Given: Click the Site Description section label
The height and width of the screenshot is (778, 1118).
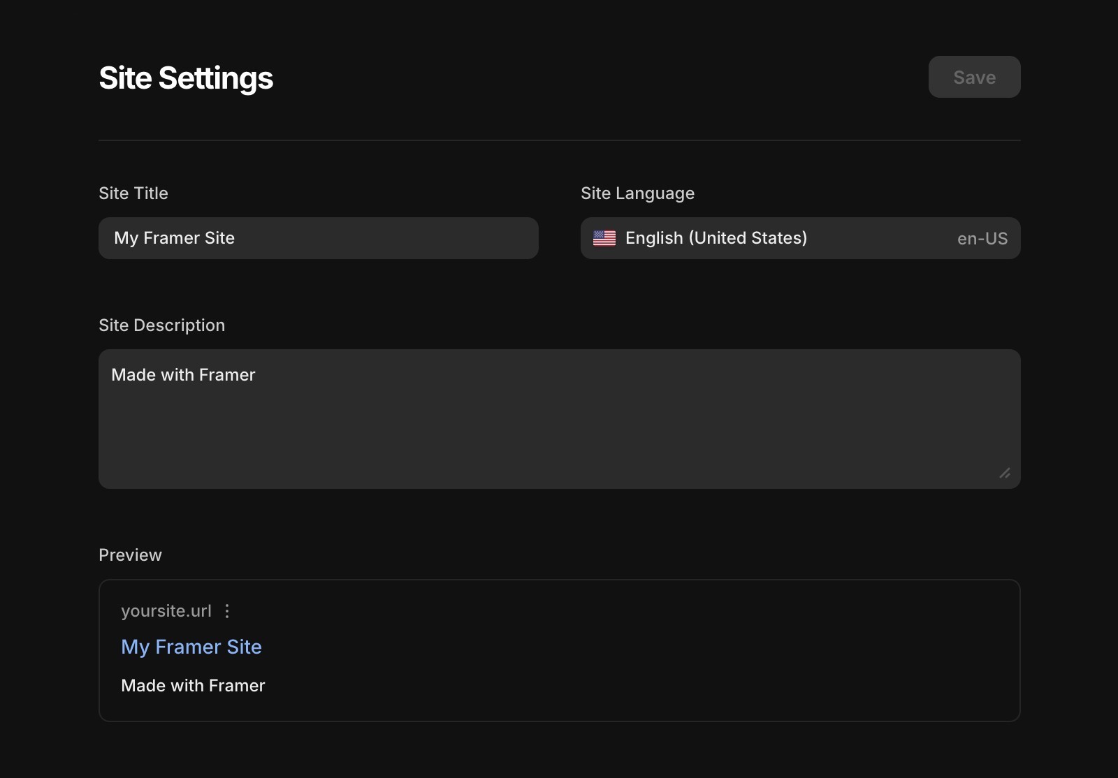Looking at the screenshot, I should click(161, 325).
